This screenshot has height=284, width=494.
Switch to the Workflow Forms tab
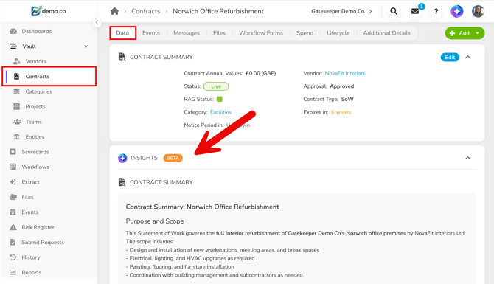pyautogui.click(x=261, y=33)
